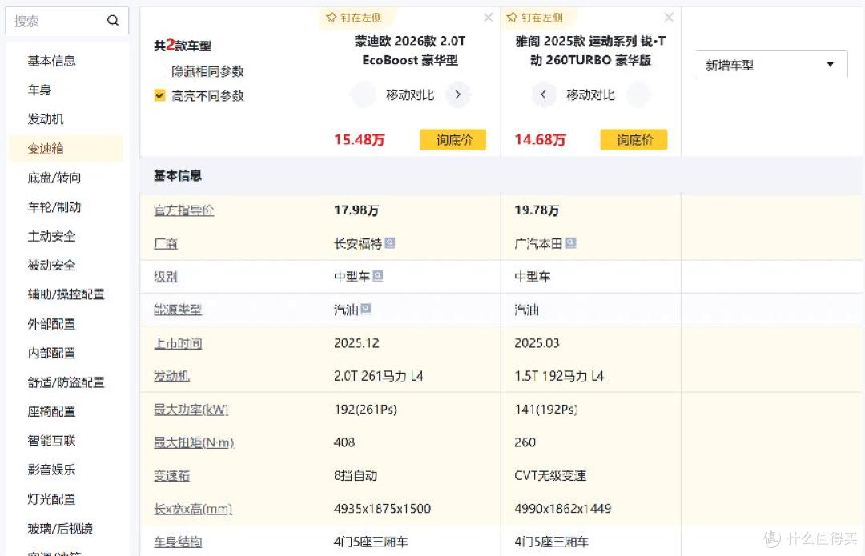This screenshot has height=556, width=865.
Task: Go to 车身 section in the sidebar
Action: 39,90
